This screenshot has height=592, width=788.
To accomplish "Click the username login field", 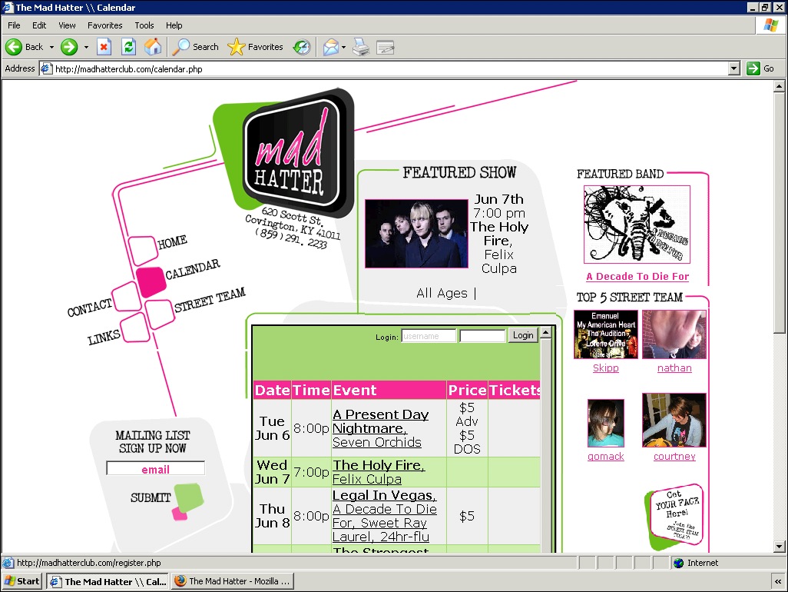I will (429, 336).
